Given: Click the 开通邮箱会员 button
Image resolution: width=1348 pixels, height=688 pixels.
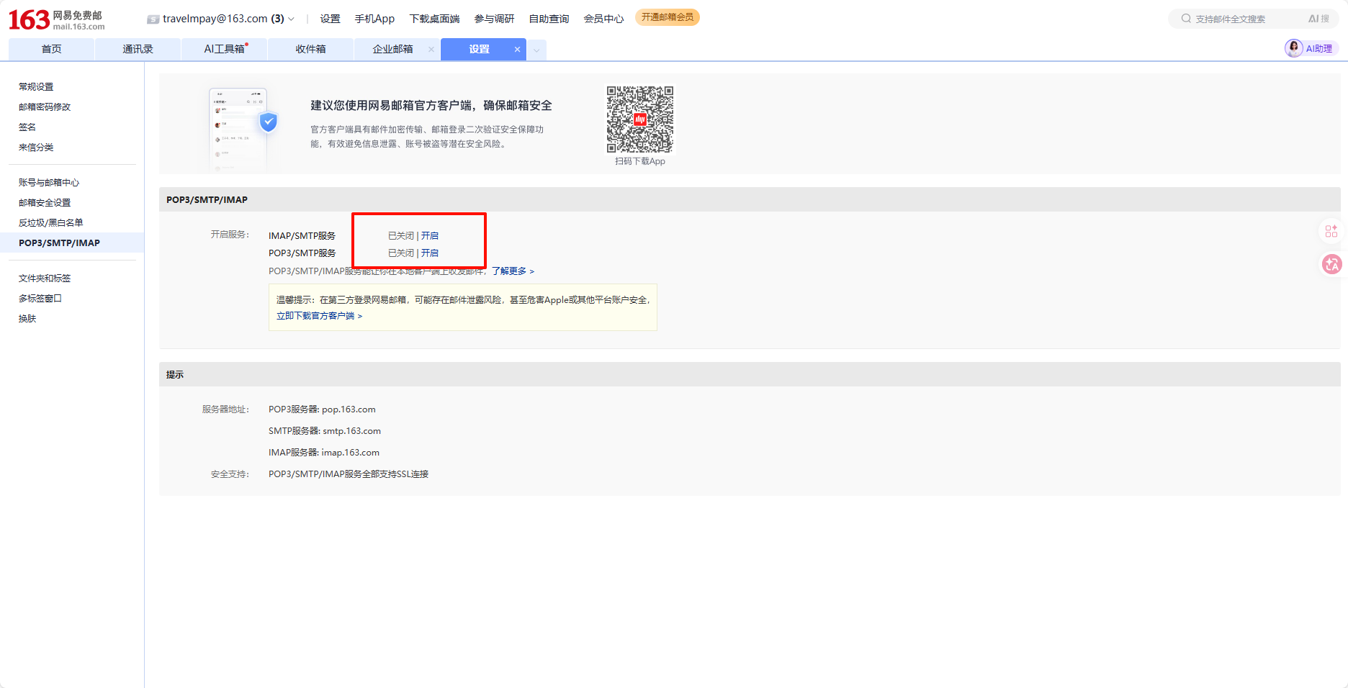Looking at the screenshot, I should pos(667,17).
